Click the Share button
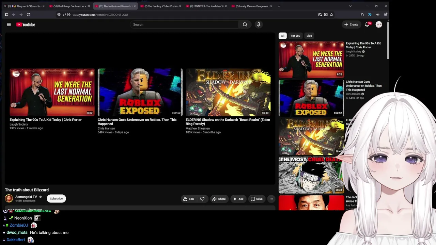Screen dimensions: 436x245 (219, 199)
